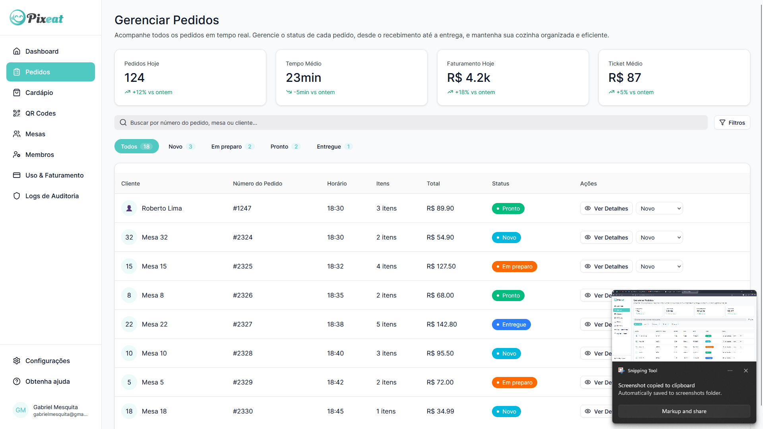Click the Cardápio bag icon
The image size is (763, 429).
coord(17,93)
